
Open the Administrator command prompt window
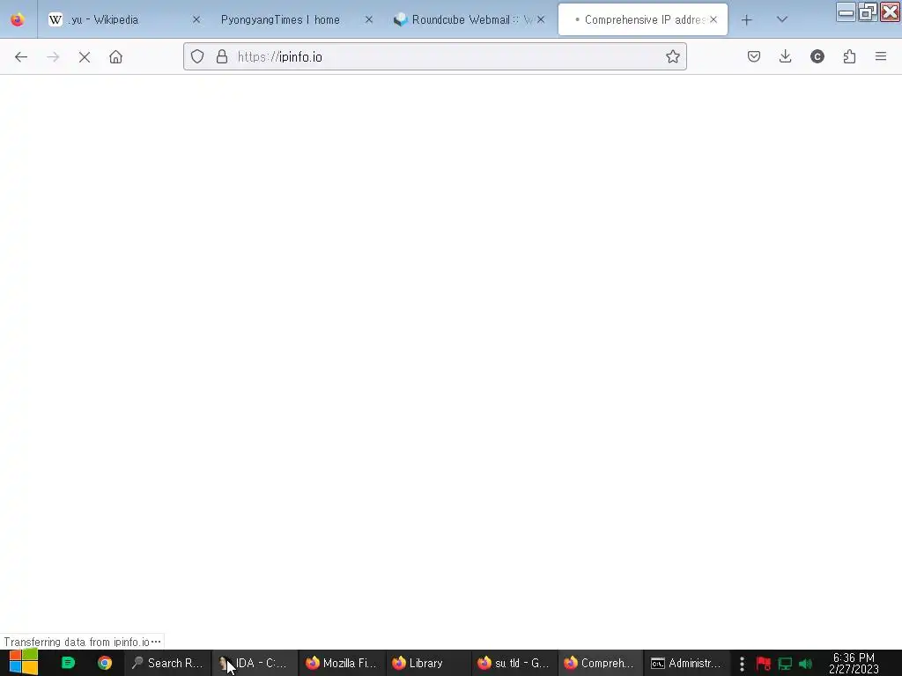(x=686, y=663)
